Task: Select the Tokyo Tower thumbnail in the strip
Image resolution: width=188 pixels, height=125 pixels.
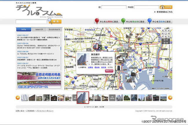Action: click(x=141, y=98)
